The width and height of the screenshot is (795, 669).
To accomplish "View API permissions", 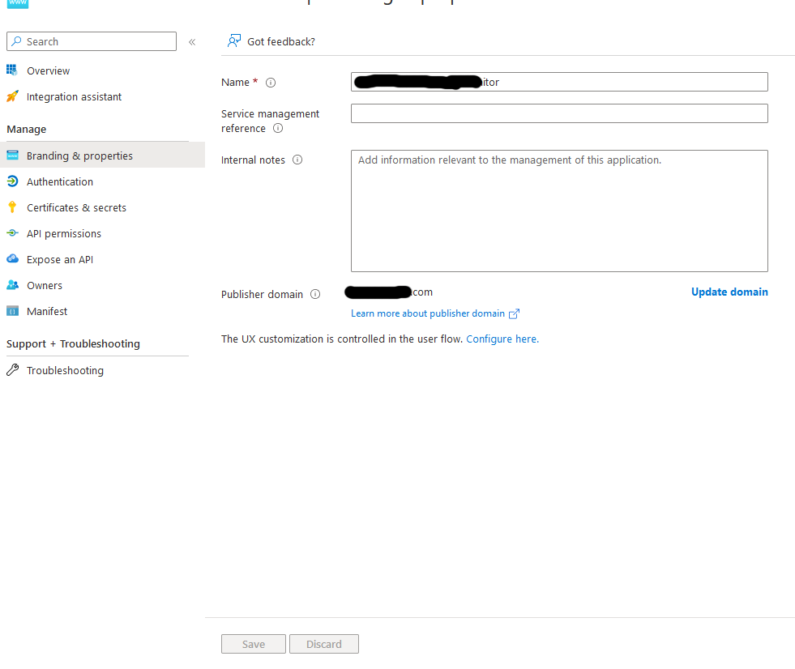I will click(x=64, y=233).
